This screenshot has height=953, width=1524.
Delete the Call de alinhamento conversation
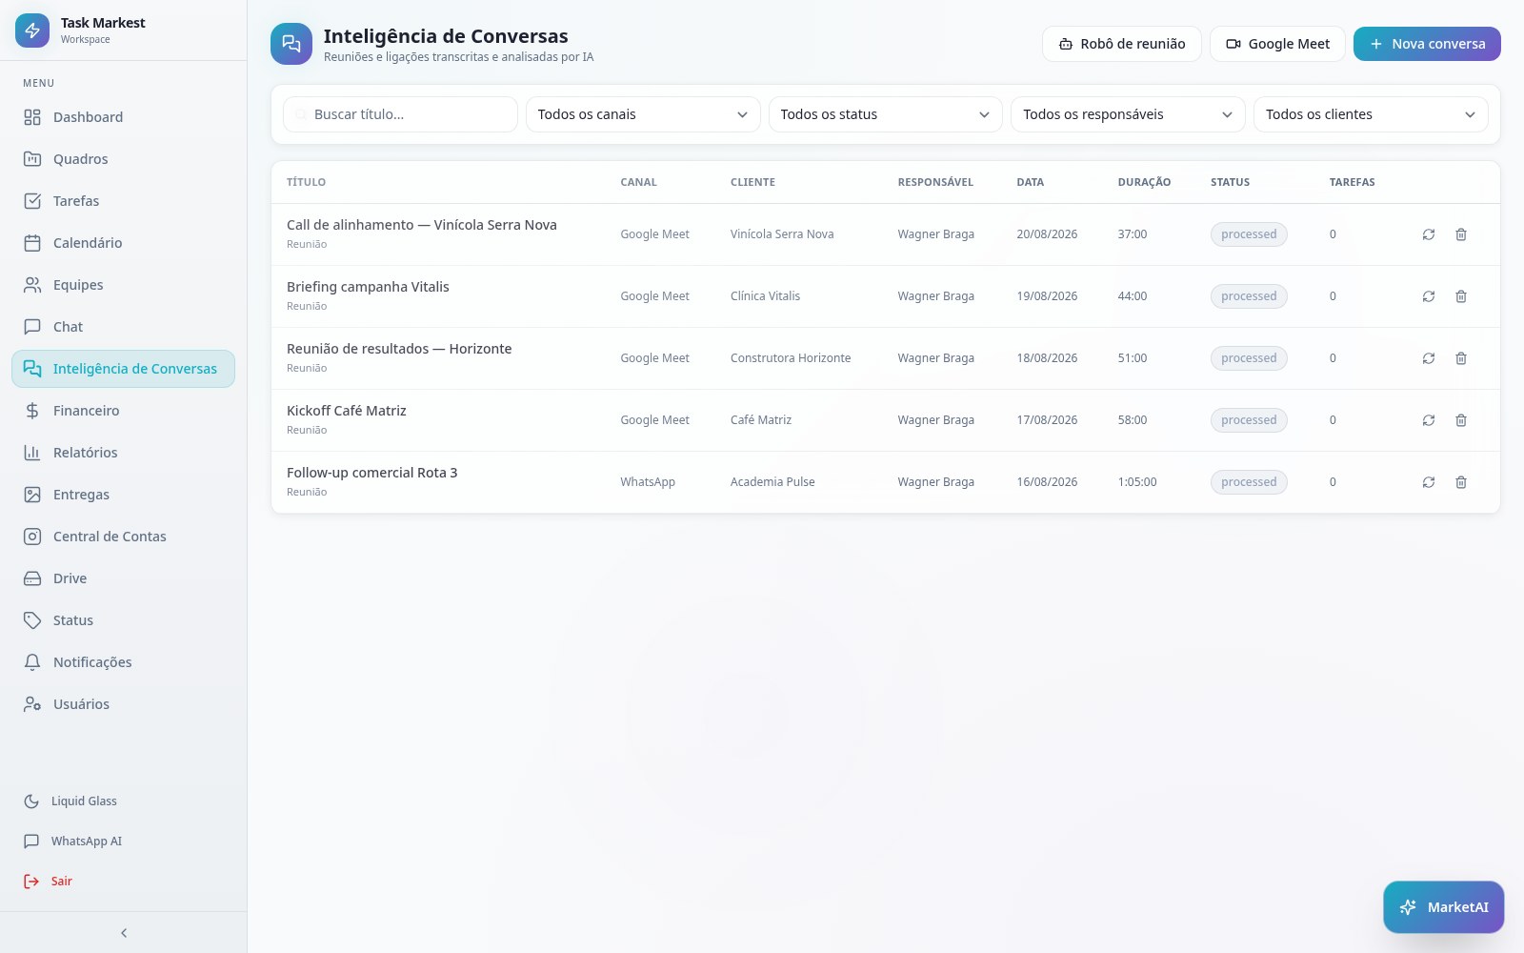[x=1460, y=234]
